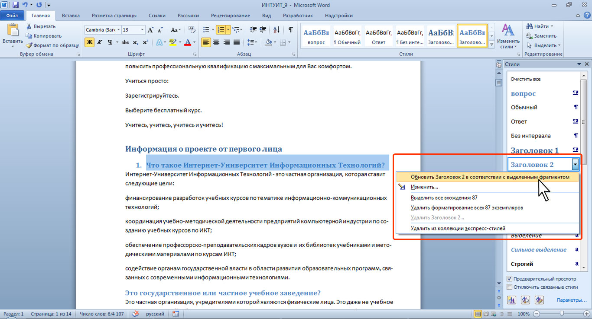Toggle superscript (x²) formatting

[145, 42]
